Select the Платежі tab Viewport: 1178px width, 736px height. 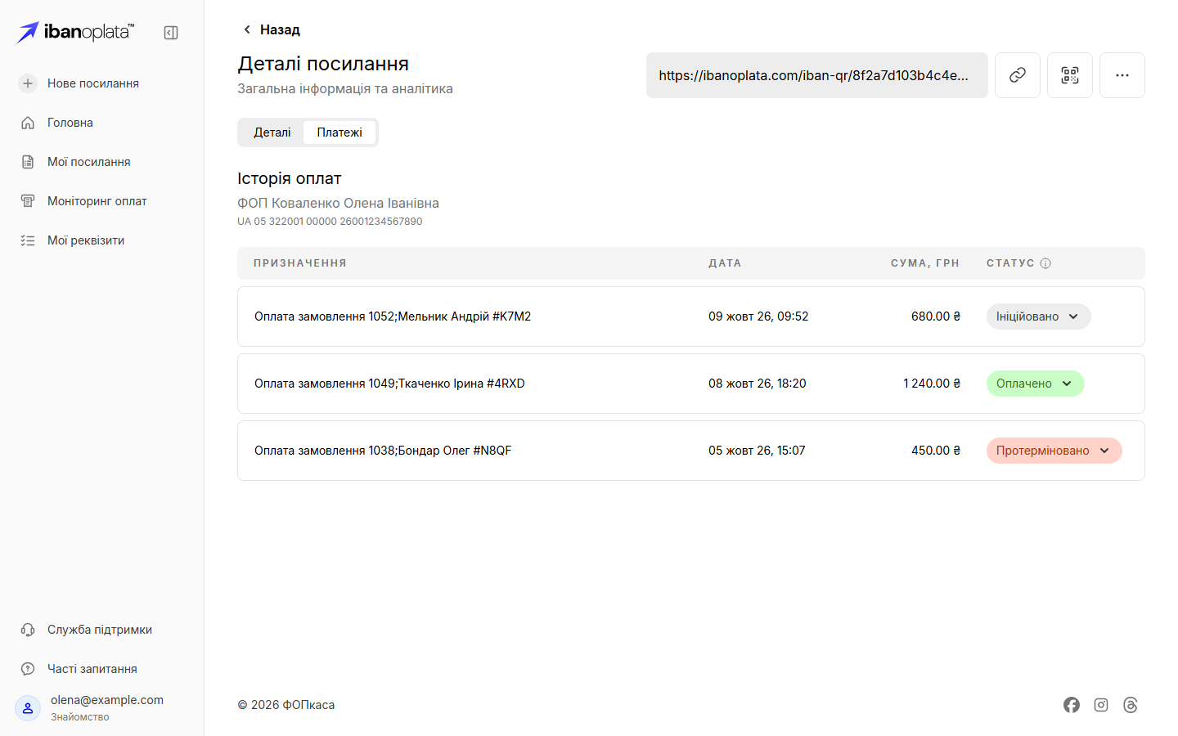[x=339, y=132]
